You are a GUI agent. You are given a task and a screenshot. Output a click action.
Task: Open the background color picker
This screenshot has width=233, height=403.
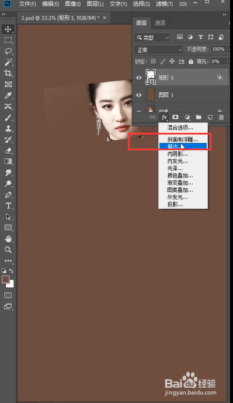point(11,284)
